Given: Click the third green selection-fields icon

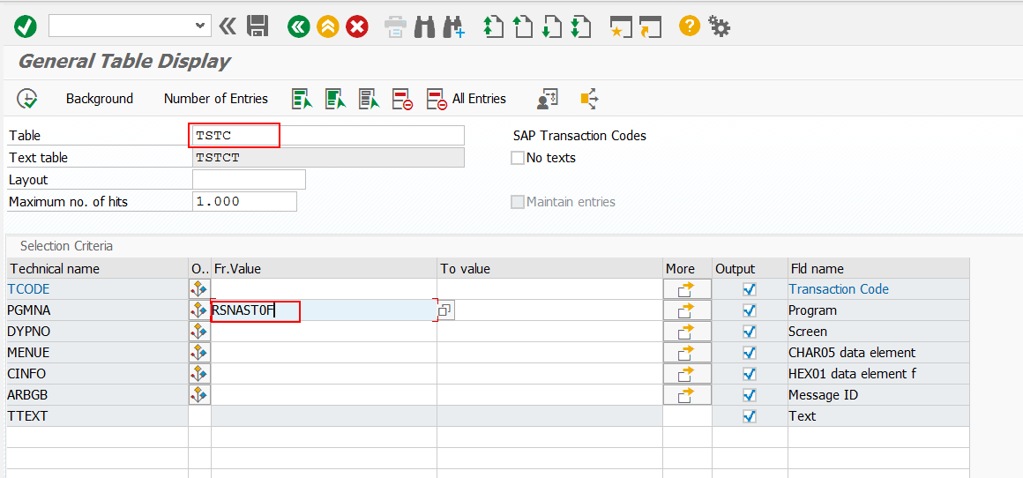Looking at the screenshot, I should [x=370, y=99].
